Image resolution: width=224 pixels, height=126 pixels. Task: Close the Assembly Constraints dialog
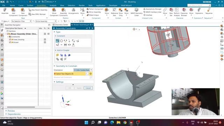[92, 28]
